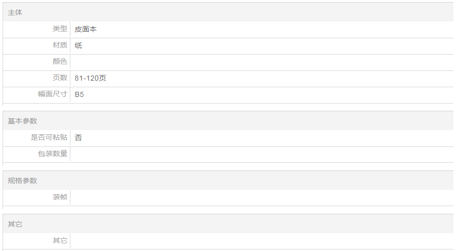Click the 包装数量 row label
The height and width of the screenshot is (251, 456).
53,154
